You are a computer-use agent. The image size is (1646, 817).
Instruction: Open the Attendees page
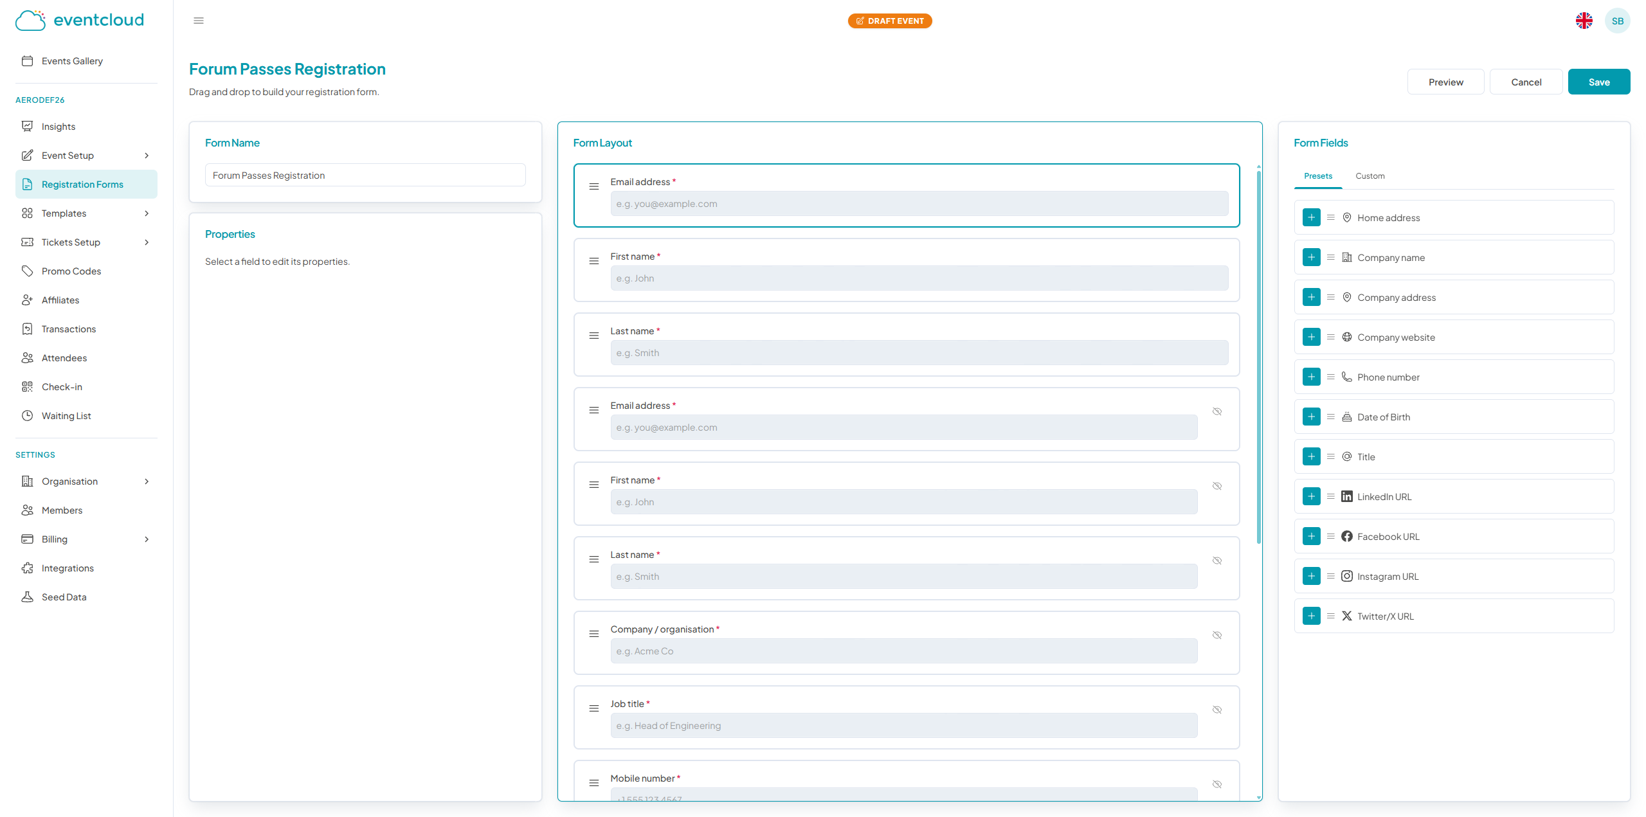tap(86, 358)
